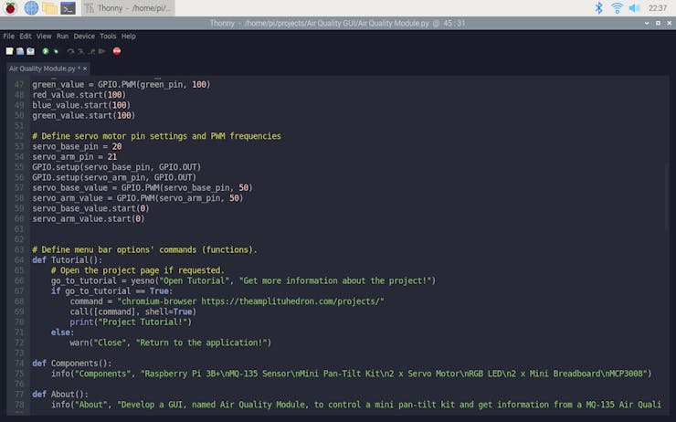Click the 'Define menu bar options' comment
The image size is (676, 422).
[x=144, y=250]
